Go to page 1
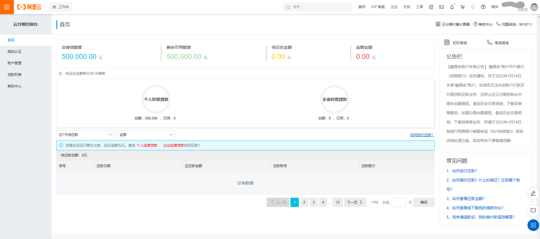540x239 pixels. pyautogui.click(x=295, y=202)
